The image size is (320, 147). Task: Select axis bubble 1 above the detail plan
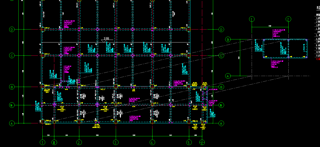pyautogui.click(x=252, y=19)
